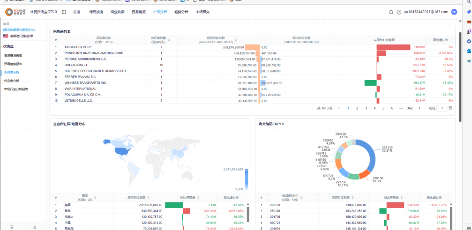
Task: Click the page number jump input field
Action: (x=442, y=108)
